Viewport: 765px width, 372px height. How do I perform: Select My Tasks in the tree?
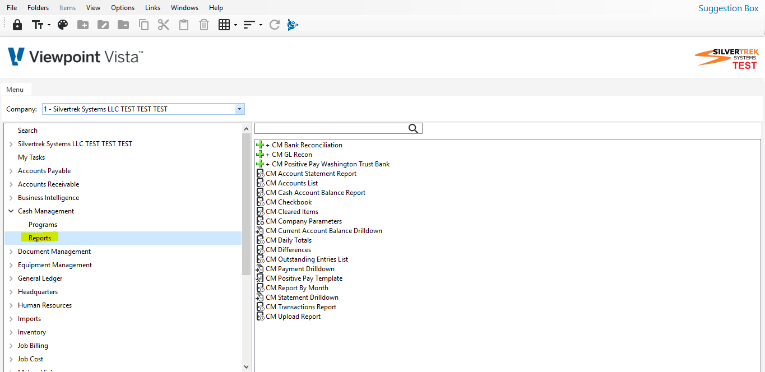click(x=31, y=157)
